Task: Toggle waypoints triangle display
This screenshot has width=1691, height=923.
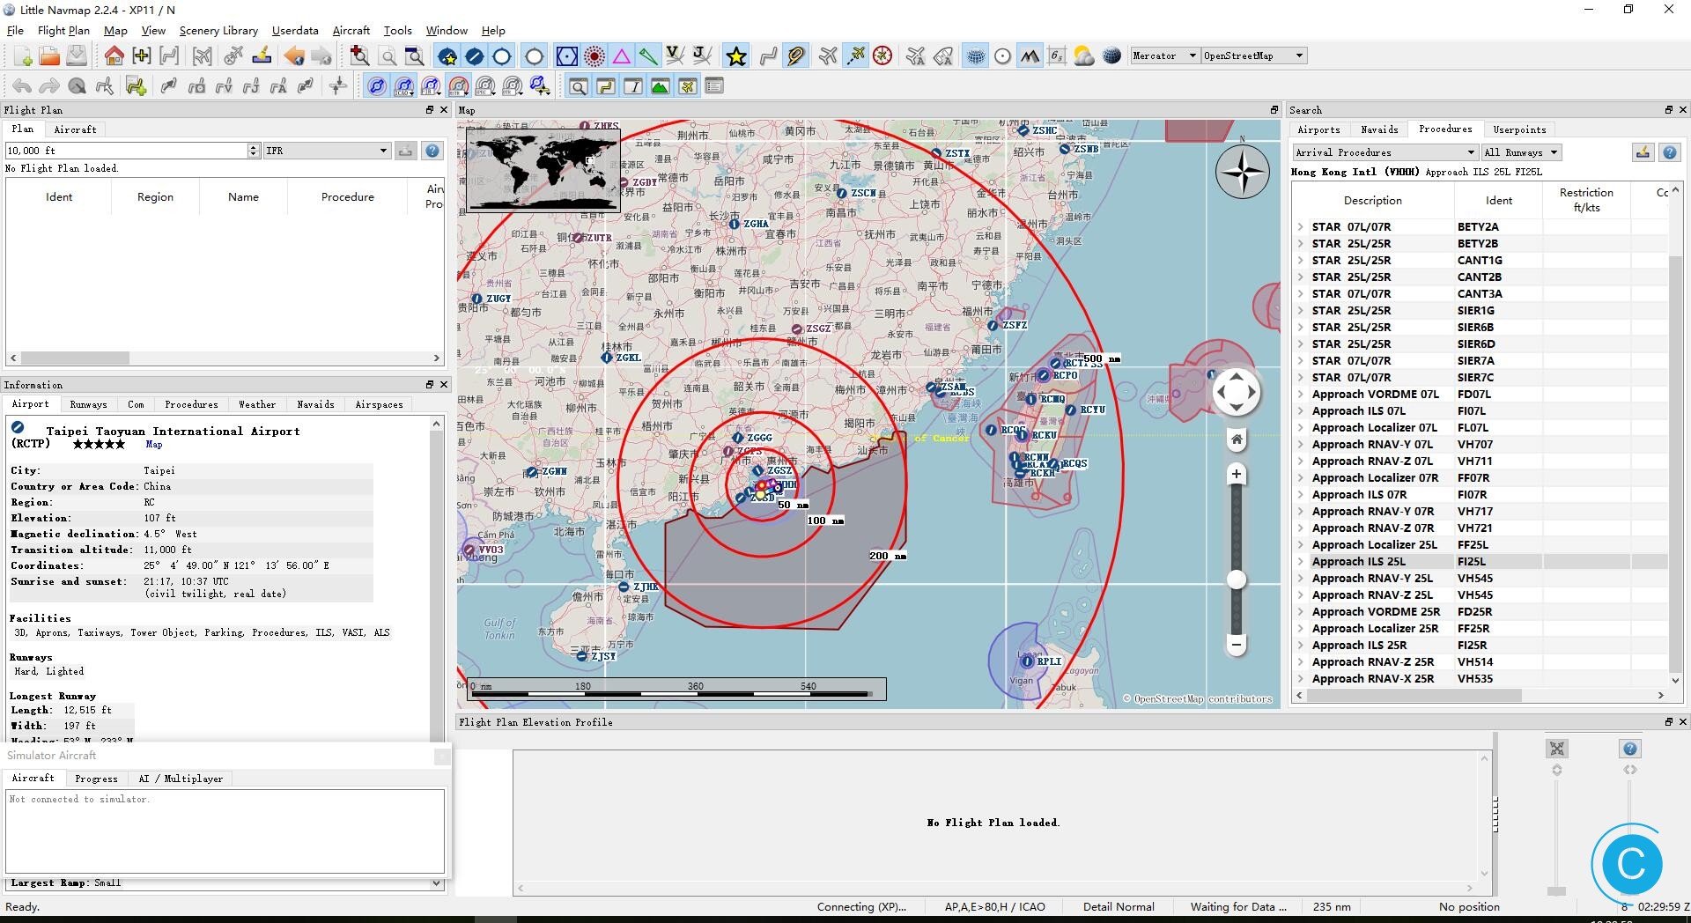Action: [x=622, y=56]
